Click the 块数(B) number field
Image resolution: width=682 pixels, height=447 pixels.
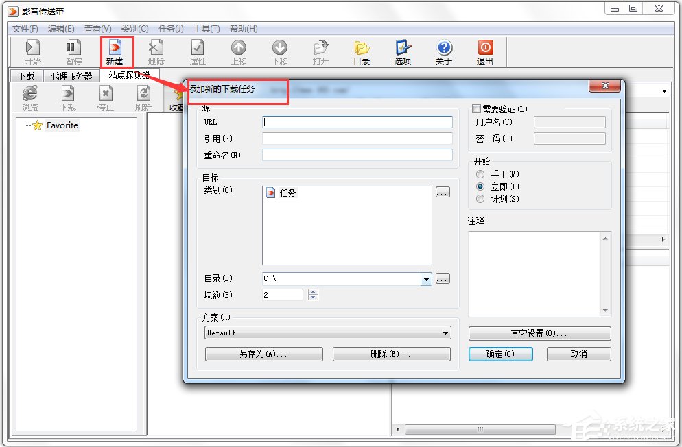pos(282,295)
